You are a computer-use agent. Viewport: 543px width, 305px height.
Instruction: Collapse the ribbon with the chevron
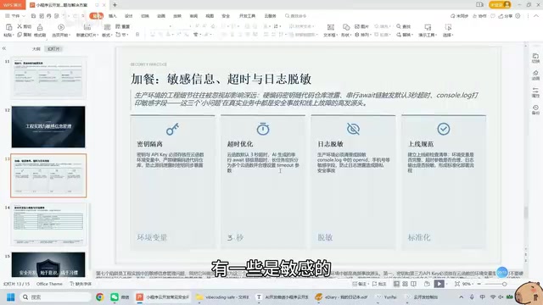tap(536, 16)
